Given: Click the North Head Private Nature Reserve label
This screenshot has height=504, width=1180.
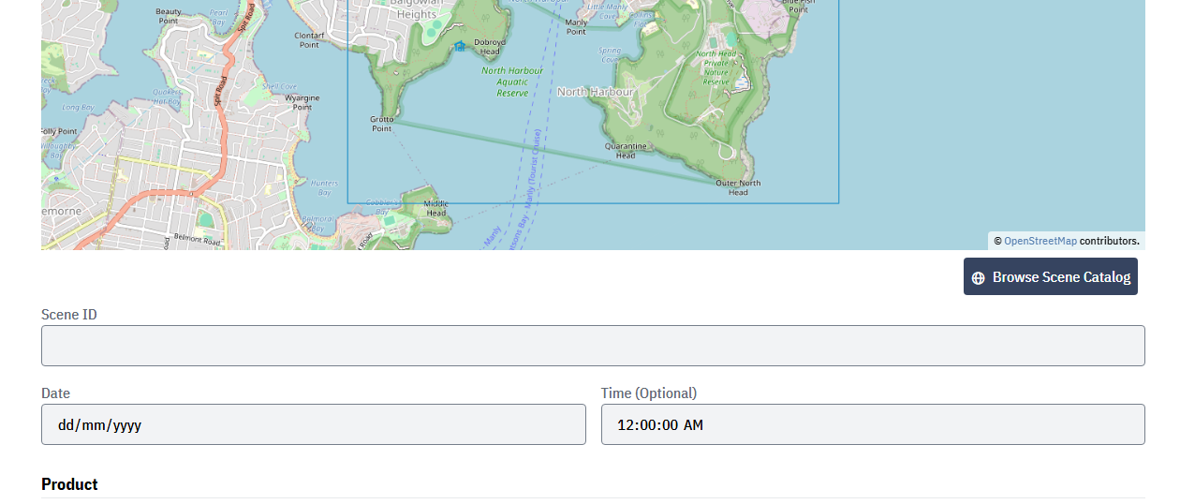Looking at the screenshot, I should click(715, 68).
